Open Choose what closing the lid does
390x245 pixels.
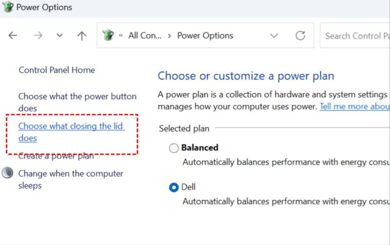click(71, 126)
